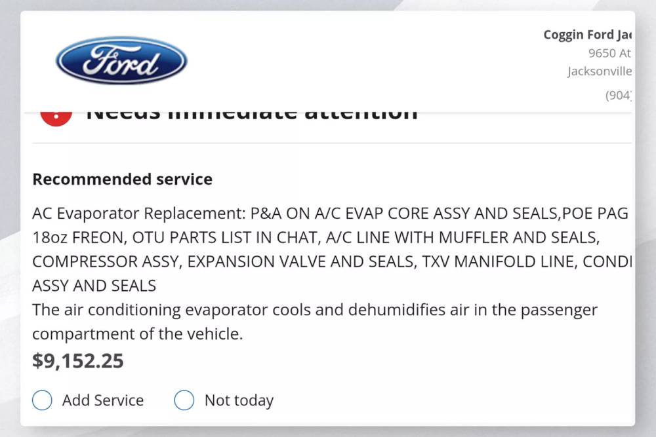Click the 'Recommended service' heading
656x437 pixels.
(x=123, y=180)
